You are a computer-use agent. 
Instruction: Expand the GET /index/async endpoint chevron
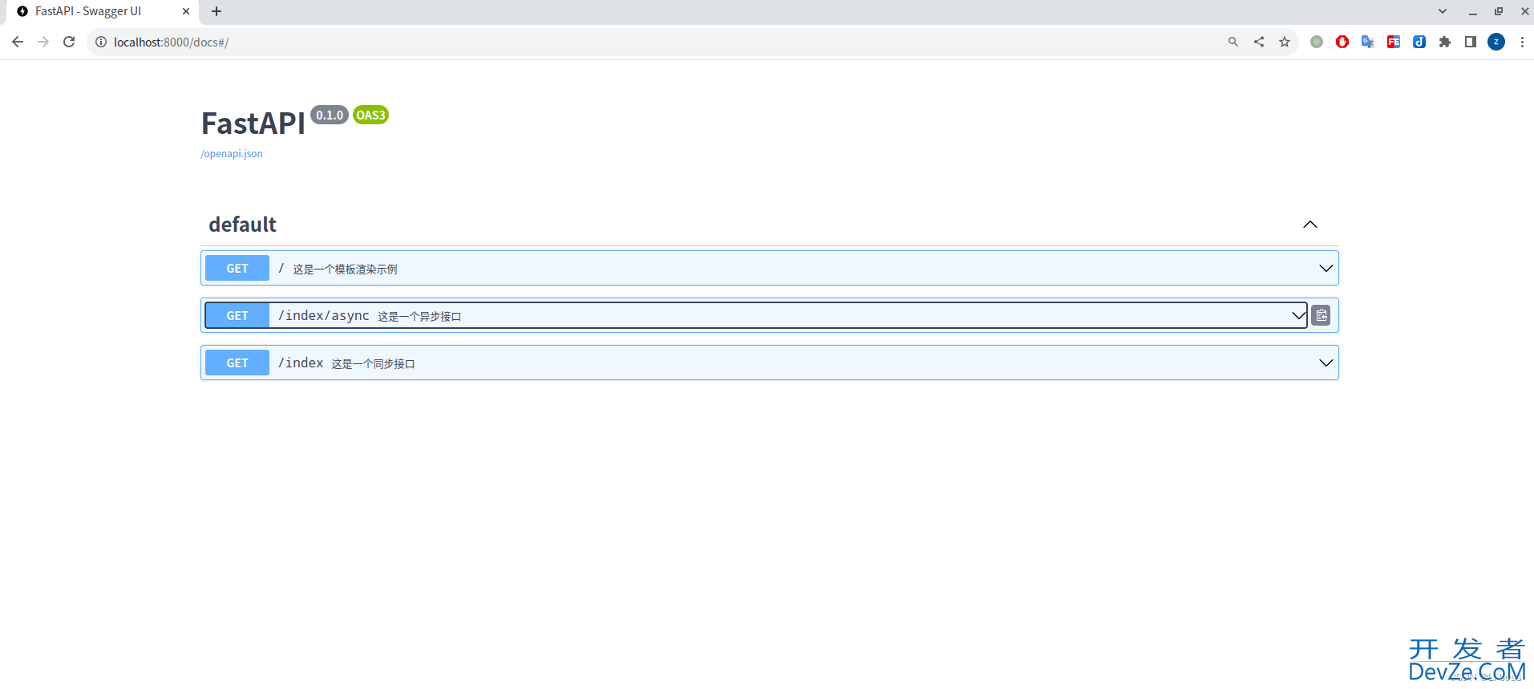coord(1299,315)
